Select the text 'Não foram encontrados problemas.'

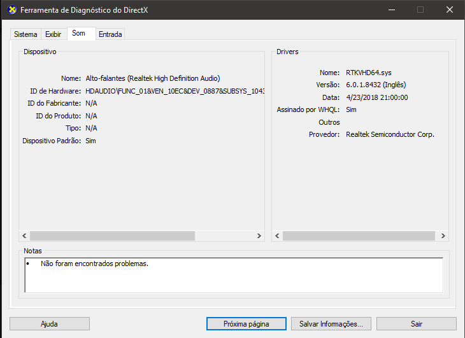coord(94,264)
